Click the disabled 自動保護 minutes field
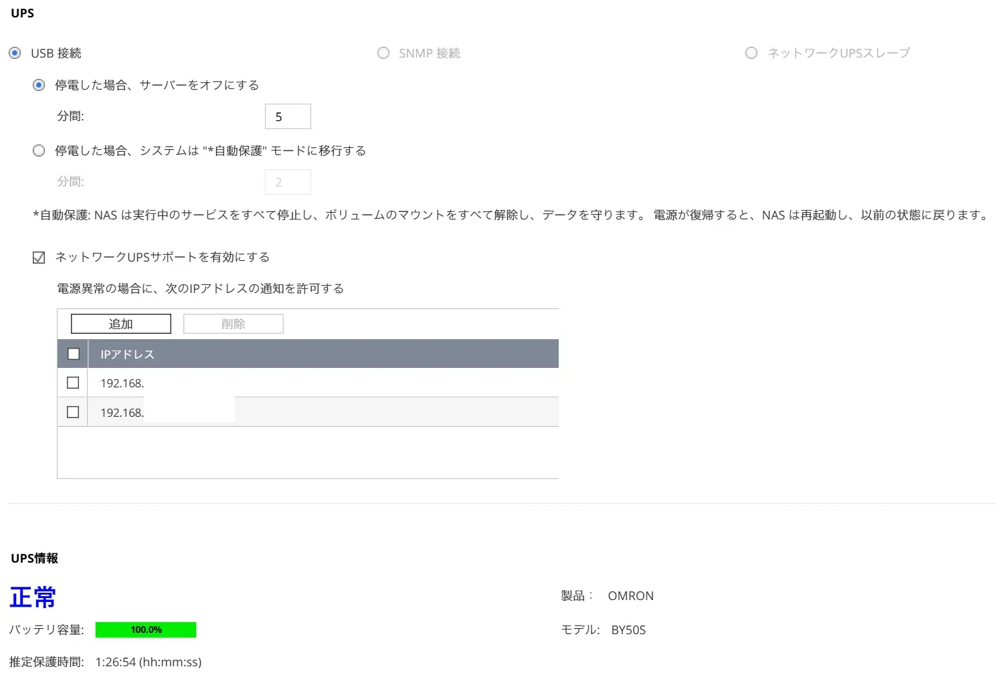997x679 pixels. pos(288,181)
